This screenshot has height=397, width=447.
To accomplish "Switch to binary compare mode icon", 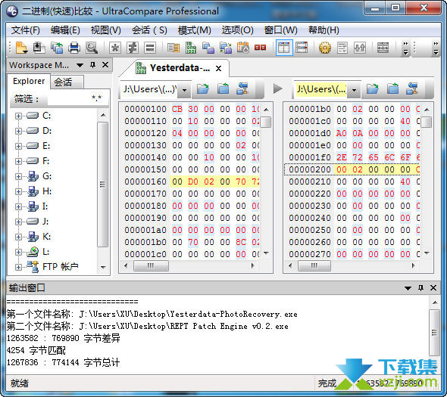I will point(191,48).
